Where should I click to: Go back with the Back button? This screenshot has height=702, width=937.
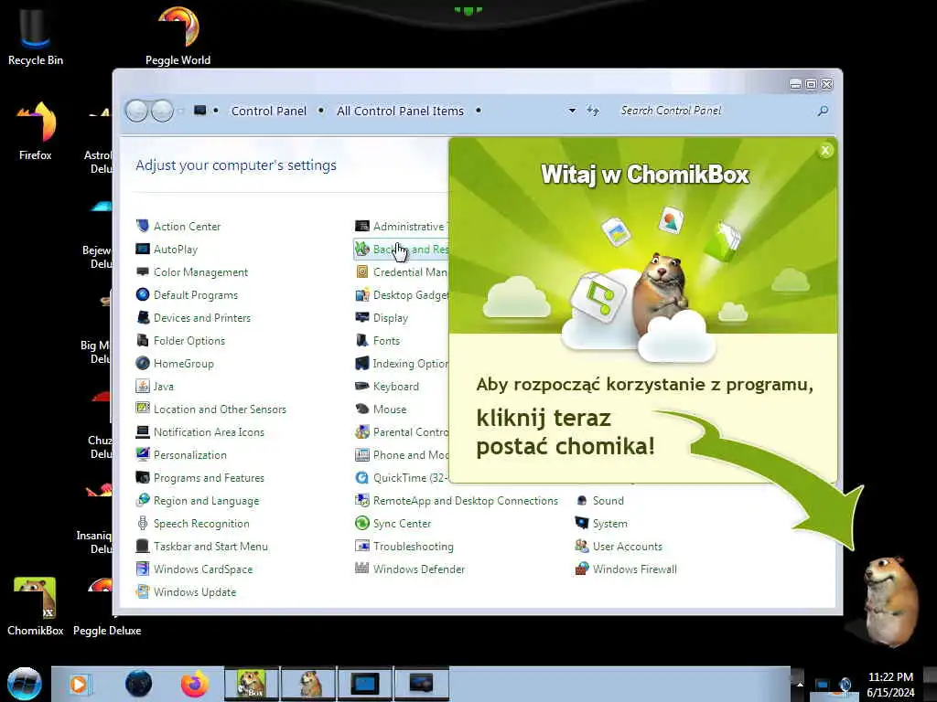(x=136, y=111)
